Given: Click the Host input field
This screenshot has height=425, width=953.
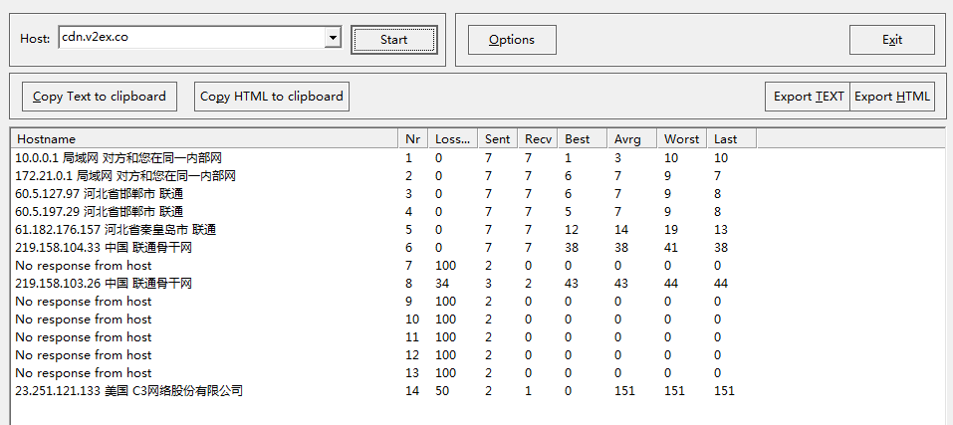Looking at the screenshot, I should point(189,38).
